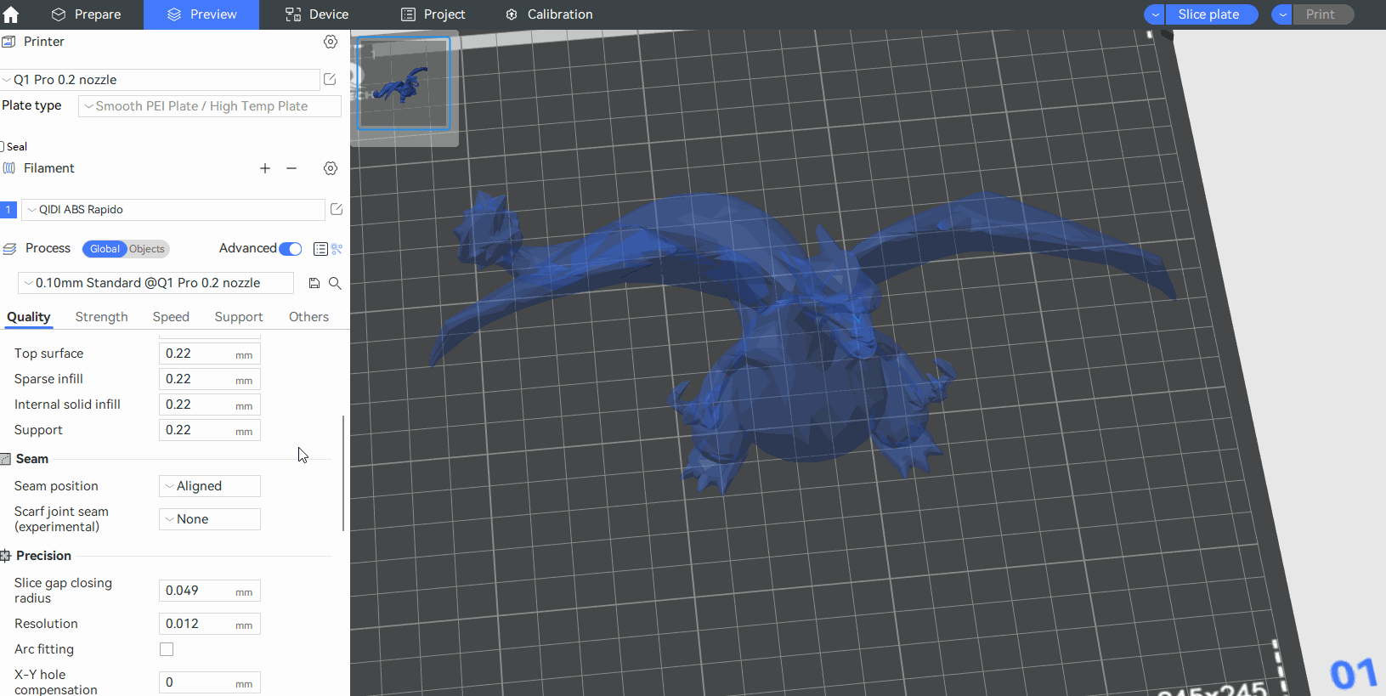
Task: Click the Slice plate button
Action: coord(1208,14)
